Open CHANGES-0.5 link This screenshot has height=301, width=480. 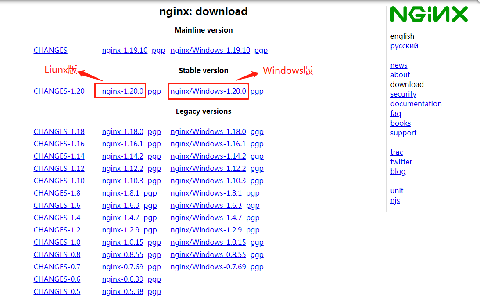pyautogui.click(x=57, y=291)
